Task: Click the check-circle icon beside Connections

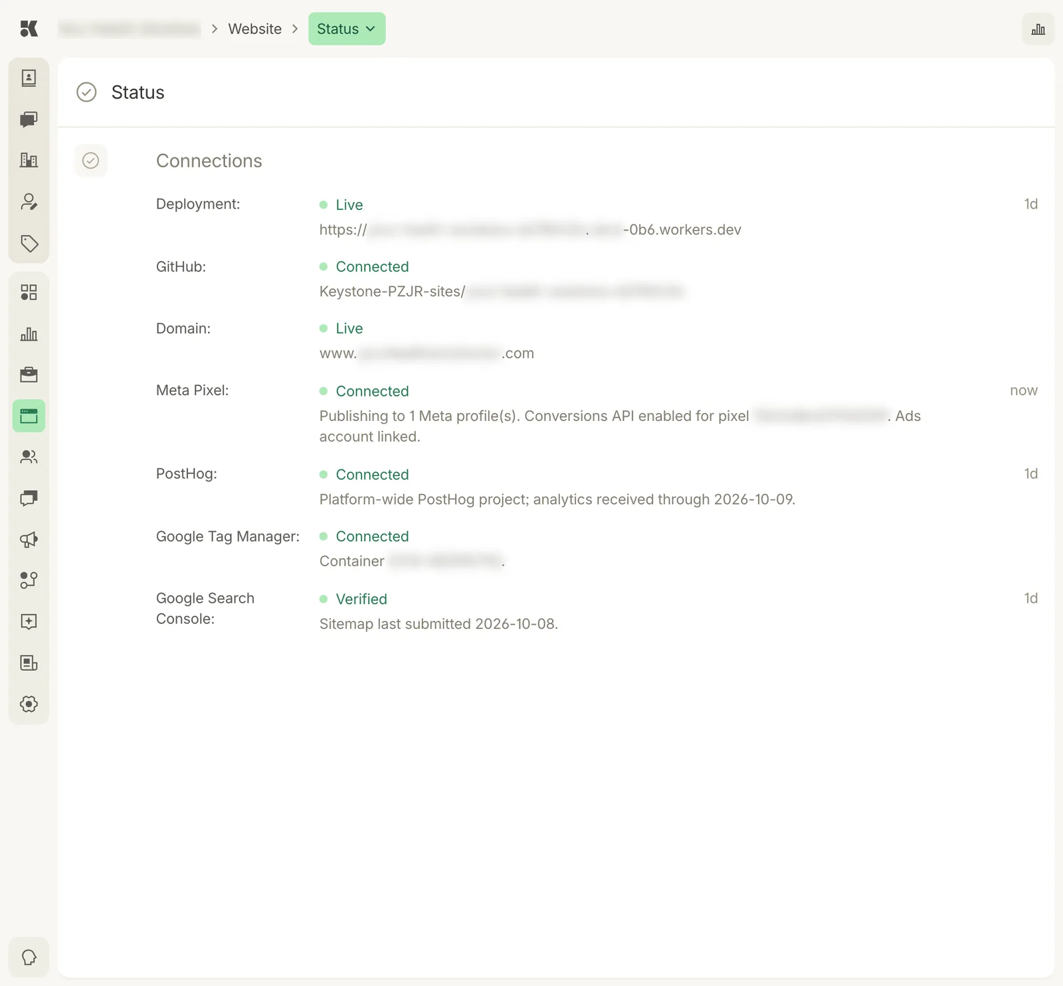Action: pos(91,161)
